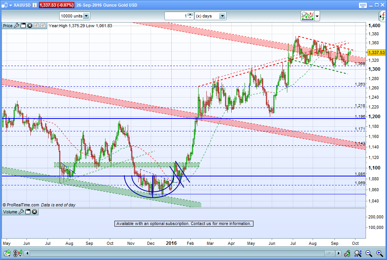Click the candlestick chart style icon
This screenshot has height=260, width=387.
4,5
